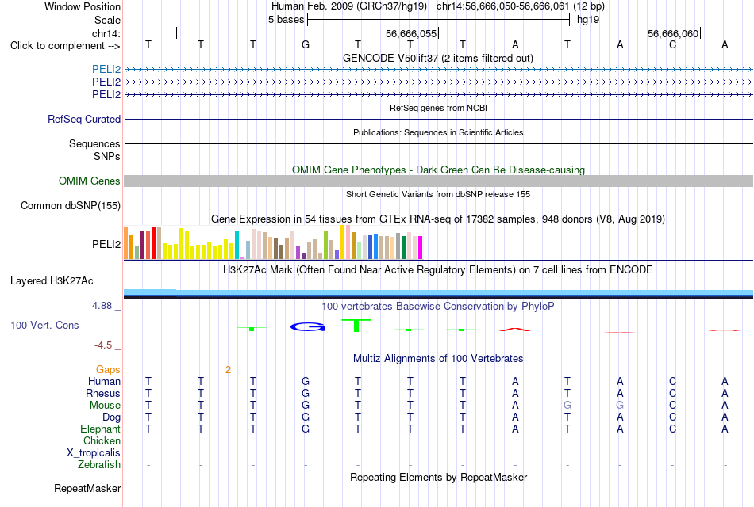Select the Chicken alignment row label
The height and width of the screenshot is (507, 754).
point(102,440)
